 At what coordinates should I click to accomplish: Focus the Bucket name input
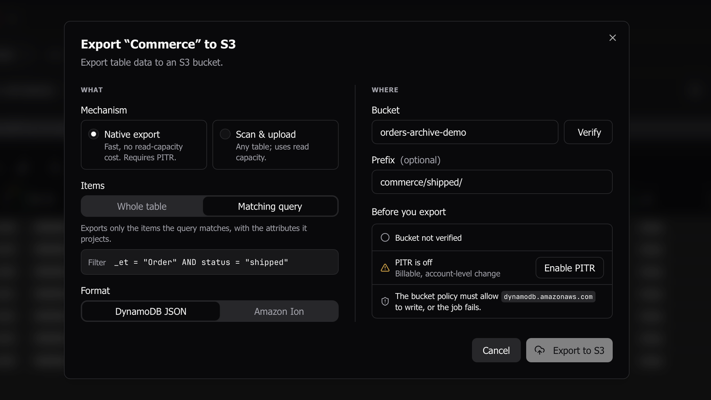465,132
